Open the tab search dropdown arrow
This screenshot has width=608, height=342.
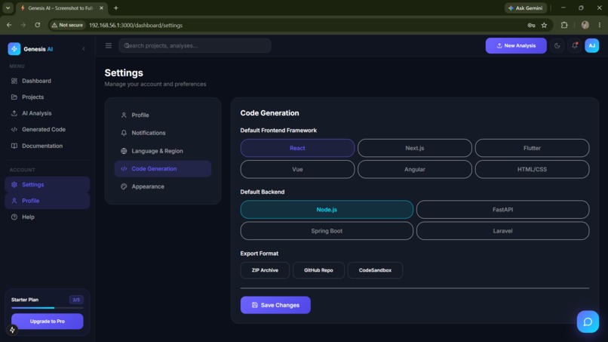pyautogui.click(x=8, y=8)
